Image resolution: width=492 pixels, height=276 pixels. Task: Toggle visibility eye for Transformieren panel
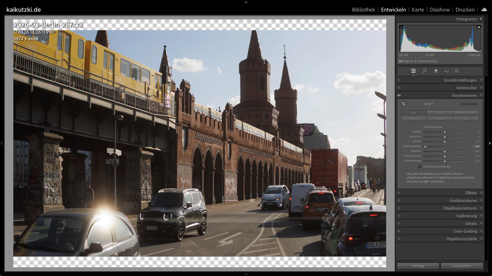tap(399, 95)
